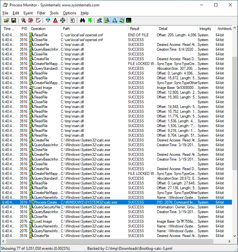Click the Clear display eraser icon
Image resolution: width=238 pixels, height=252 pixels.
point(38,20)
